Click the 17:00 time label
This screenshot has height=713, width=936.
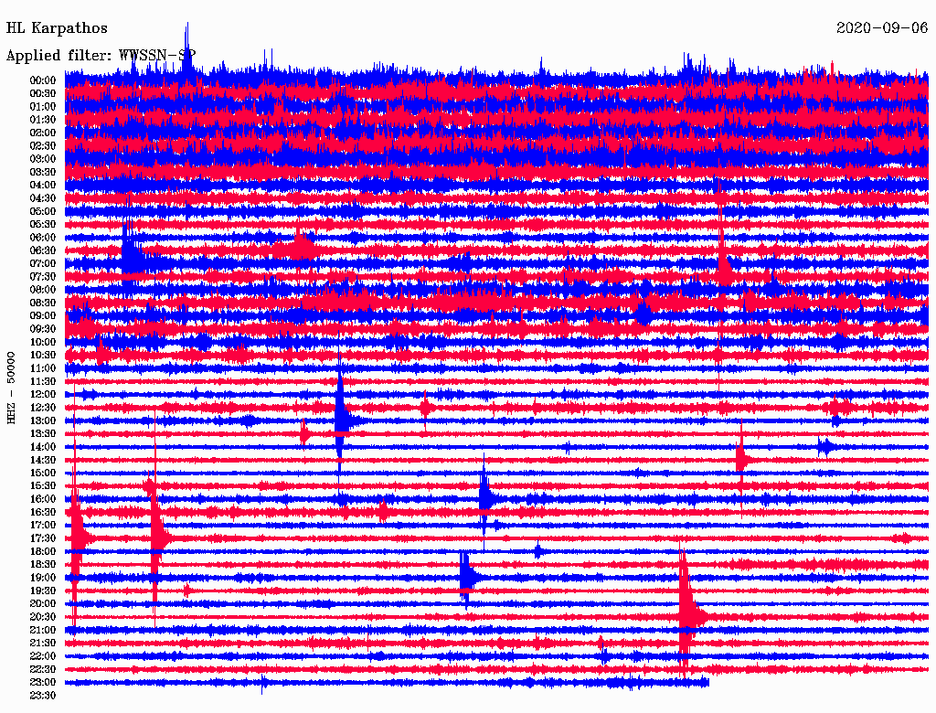[x=43, y=526]
